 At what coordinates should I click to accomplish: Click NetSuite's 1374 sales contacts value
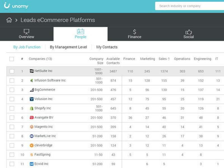tap(164, 71)
